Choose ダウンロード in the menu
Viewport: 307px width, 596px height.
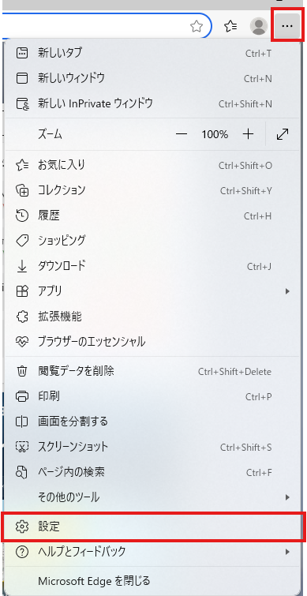click(152, 266)
